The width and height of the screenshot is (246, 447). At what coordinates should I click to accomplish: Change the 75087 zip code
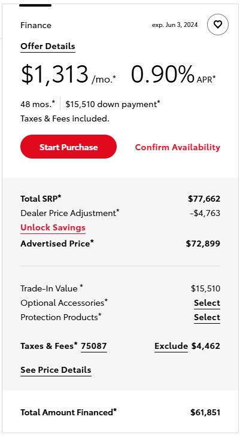pos(94,346)
